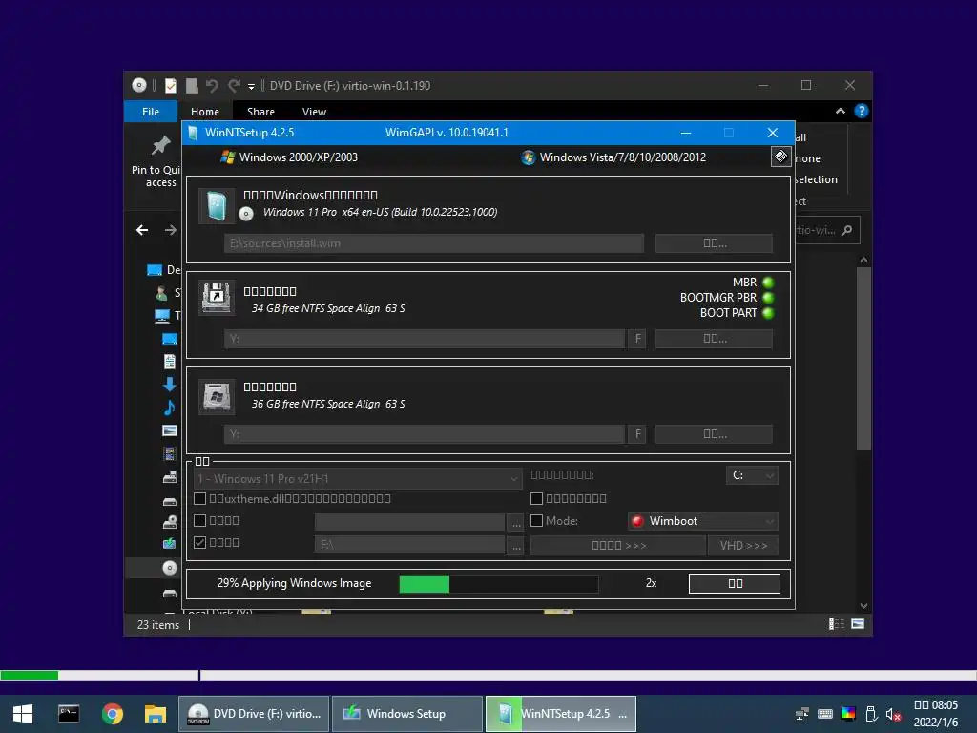The width and height of the screenshot is (977, 733).
Task: Click the search magnifier in Explorer
Action: (x=846, y=230)
